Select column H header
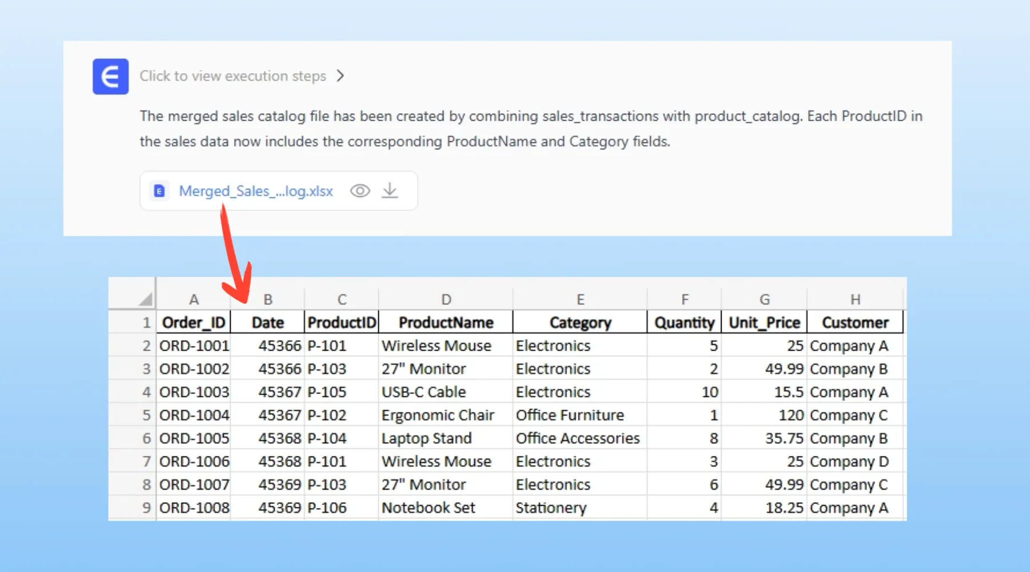This screenshot has height=572, width=1030. click(855, 300)
